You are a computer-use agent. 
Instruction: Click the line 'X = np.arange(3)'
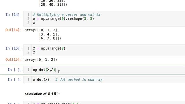click(49, 49)
